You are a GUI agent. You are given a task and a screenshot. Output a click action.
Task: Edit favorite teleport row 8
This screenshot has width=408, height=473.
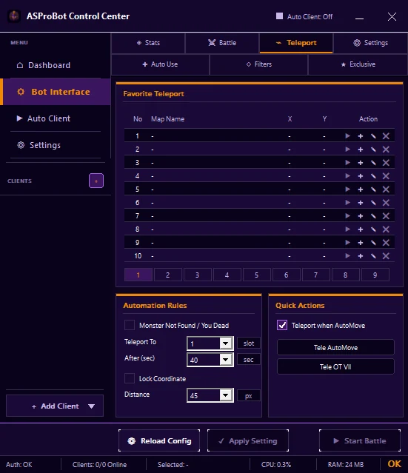click(373, 229)
